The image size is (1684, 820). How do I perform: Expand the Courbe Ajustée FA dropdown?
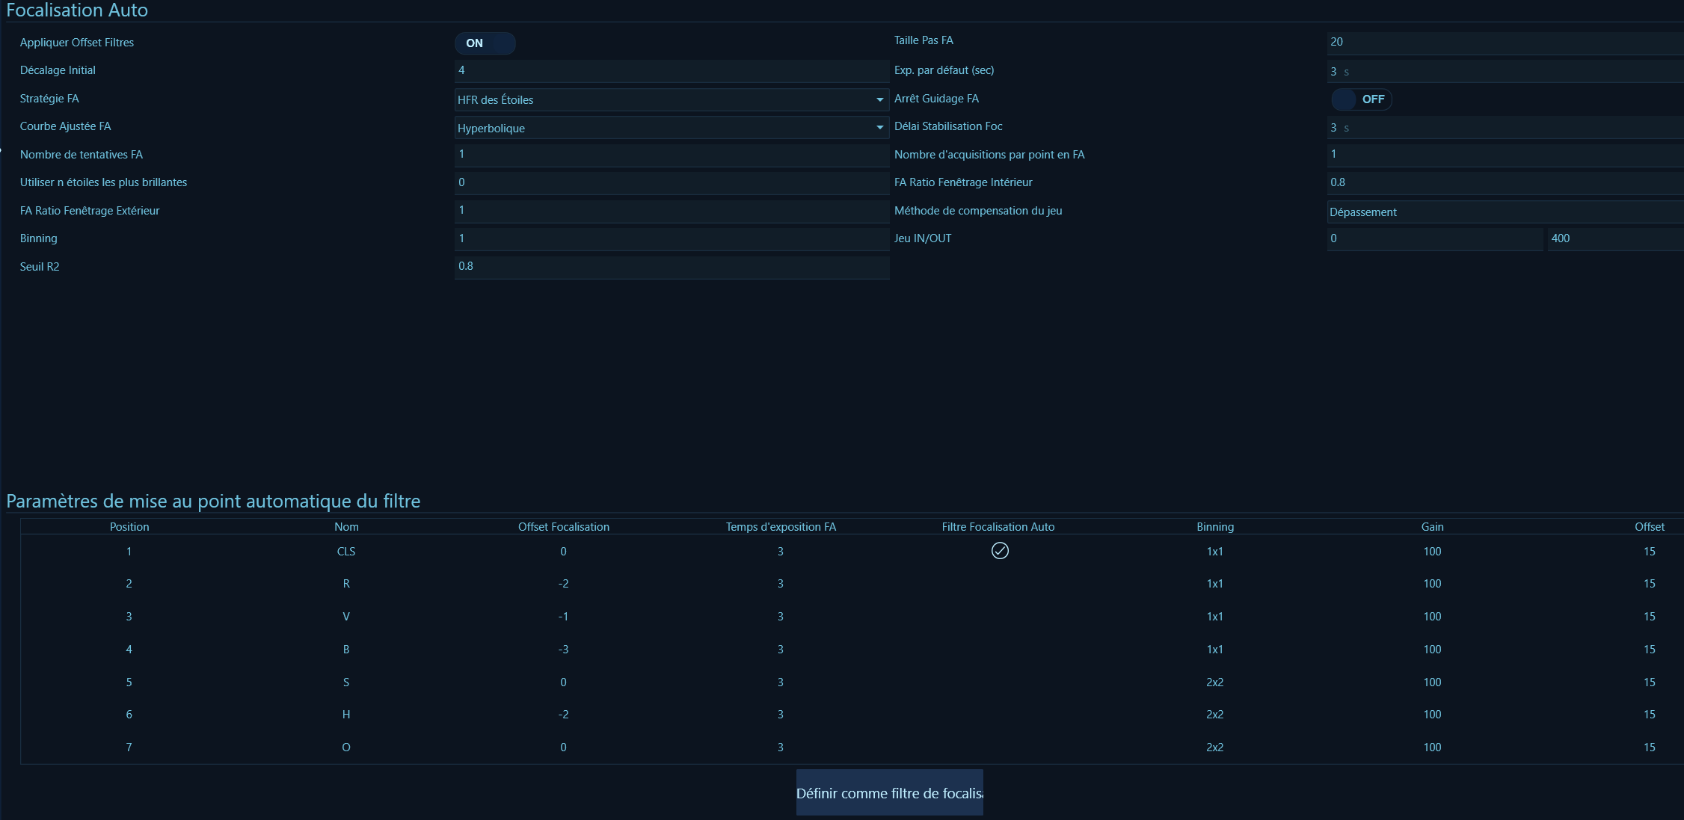(x=879, y=128)
